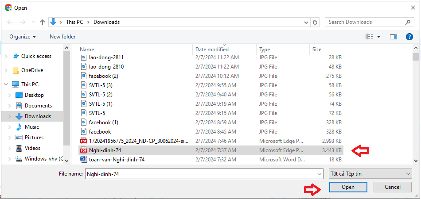
Task: Select Nghi-dinh-74 PDF file icon
Action: pos(84,150)
